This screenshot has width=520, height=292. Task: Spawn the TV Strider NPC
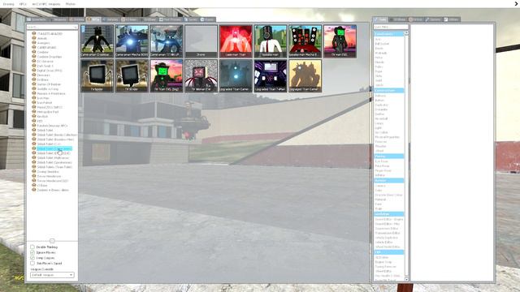point(132,75)
